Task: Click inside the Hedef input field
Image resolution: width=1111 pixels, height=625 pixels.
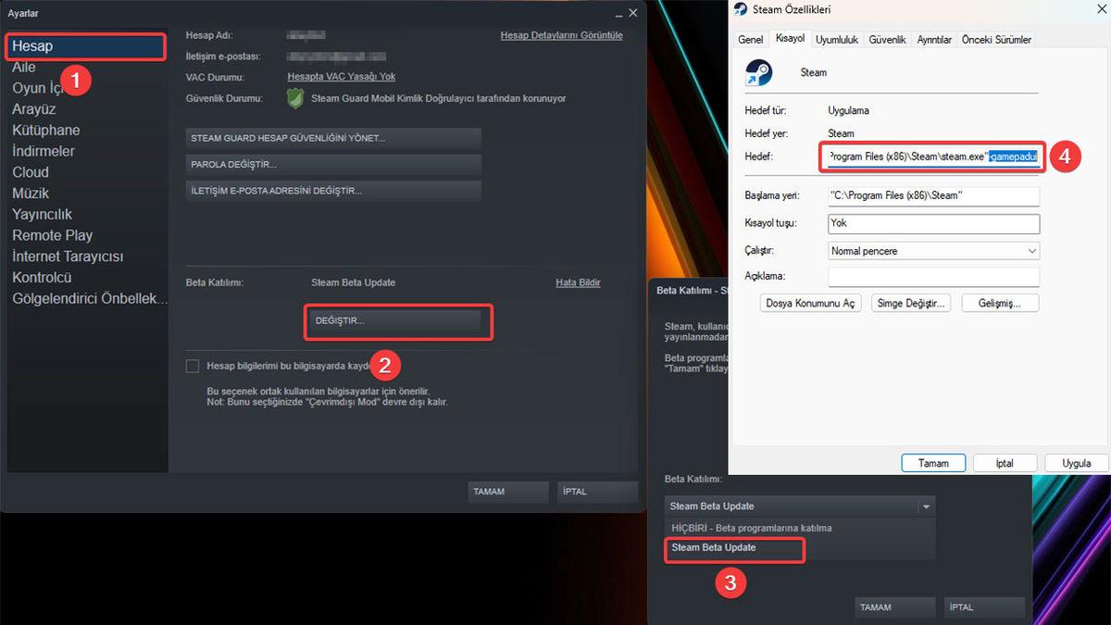Action: point(932,156)
